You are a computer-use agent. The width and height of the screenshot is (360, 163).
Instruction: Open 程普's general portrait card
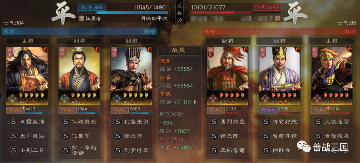coord(228,76)
